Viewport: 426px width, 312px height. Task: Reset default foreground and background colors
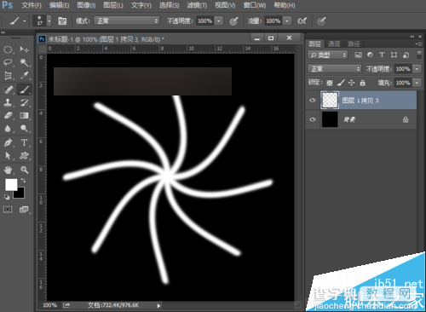pyautogui.click(x=7, y=197)
